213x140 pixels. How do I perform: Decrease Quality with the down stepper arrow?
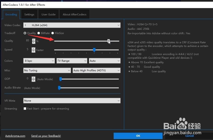(x=34, y=42)
